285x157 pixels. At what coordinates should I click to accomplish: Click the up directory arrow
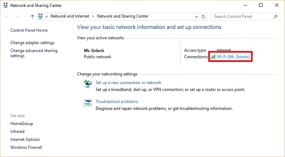tap(32, 16)
